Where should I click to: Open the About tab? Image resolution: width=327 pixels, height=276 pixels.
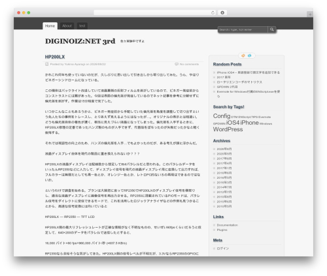67,26
